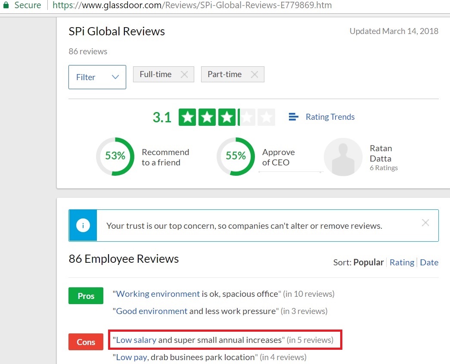Remove the Full-time filter tag
The image size is (450, 364).
pos(184,75)
